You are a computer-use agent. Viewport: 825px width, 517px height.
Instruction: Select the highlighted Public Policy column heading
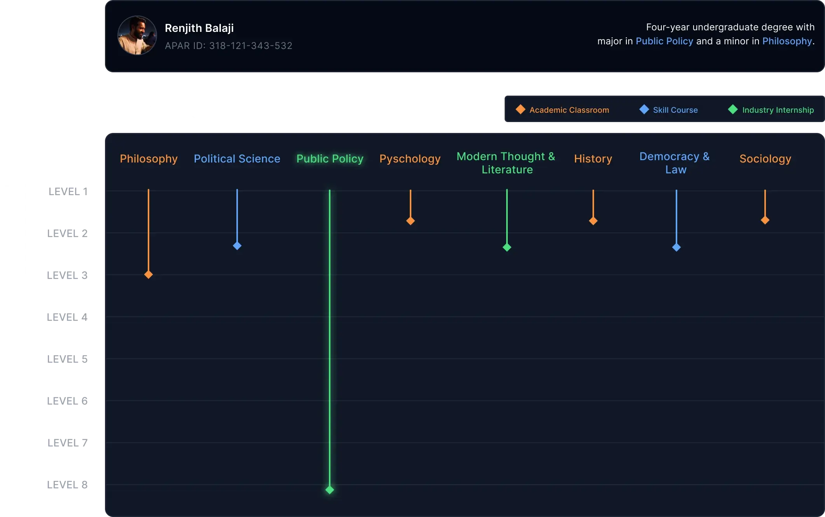330,159
